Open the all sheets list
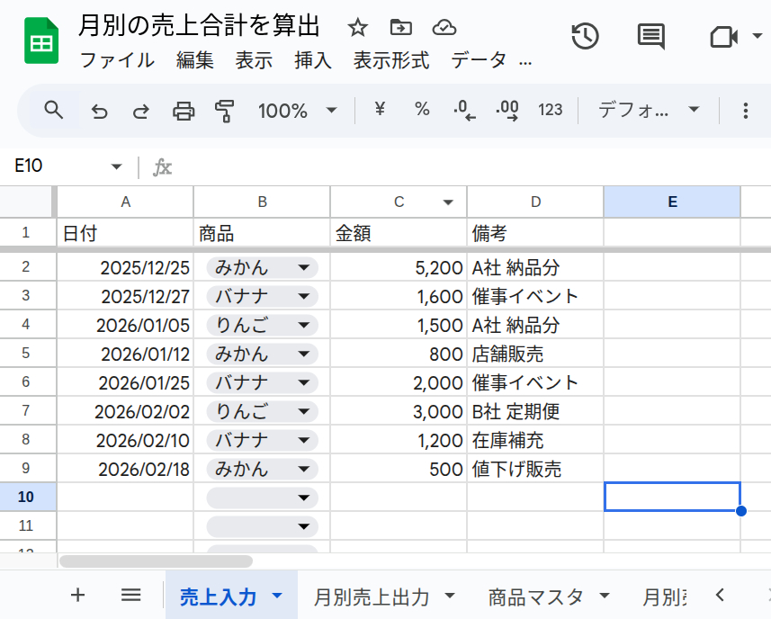The width and height of the screenshot is (771, 619). coord(130,595)
